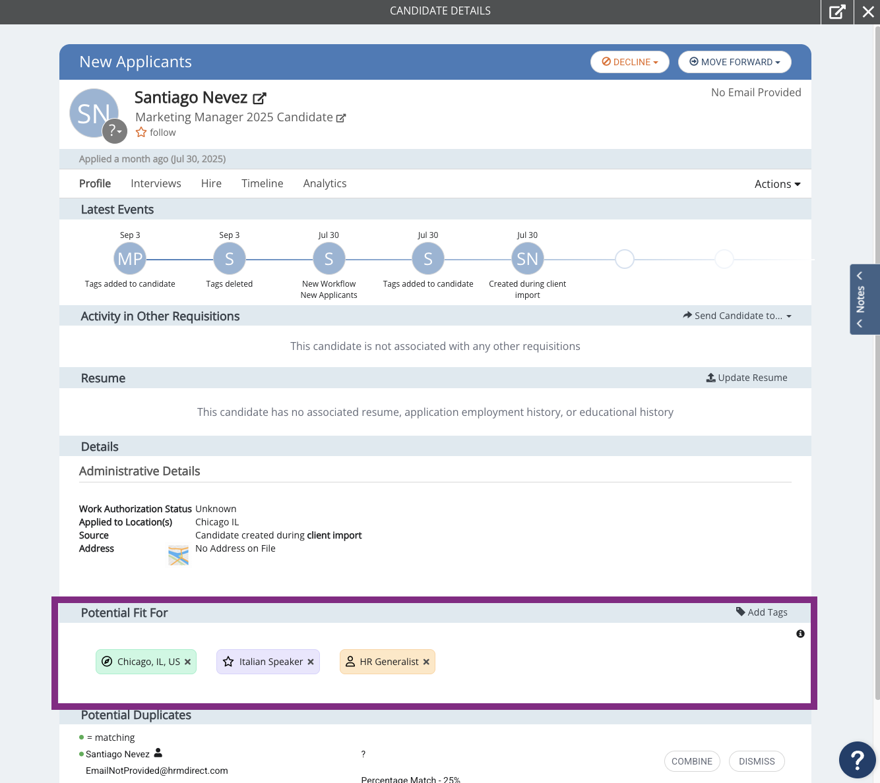880x783 pixels.
Task: Open the help question mark bubble
Action: tap(857, 760)
